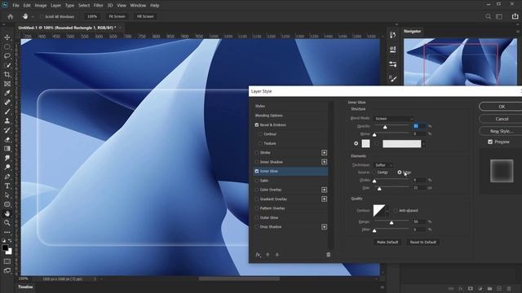The image size is (522, 293).
Task: Click the Navigator preview thumbnail
Action: pos(460,62)
